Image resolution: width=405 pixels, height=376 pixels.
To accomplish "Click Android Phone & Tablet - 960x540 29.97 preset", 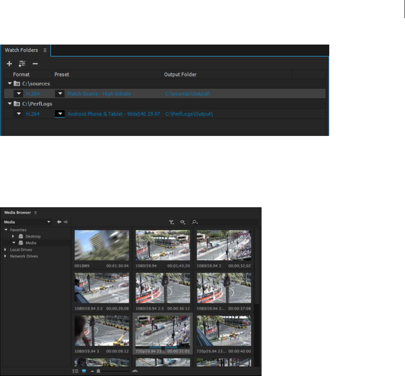I will [x=114, y=114].
